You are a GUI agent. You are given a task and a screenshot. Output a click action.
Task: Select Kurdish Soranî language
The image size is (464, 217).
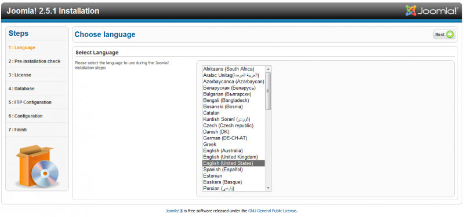[234, 119]
